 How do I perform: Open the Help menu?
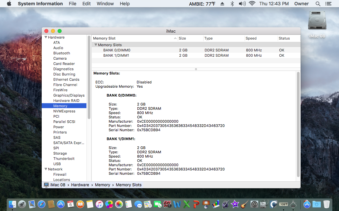[125, 4]
